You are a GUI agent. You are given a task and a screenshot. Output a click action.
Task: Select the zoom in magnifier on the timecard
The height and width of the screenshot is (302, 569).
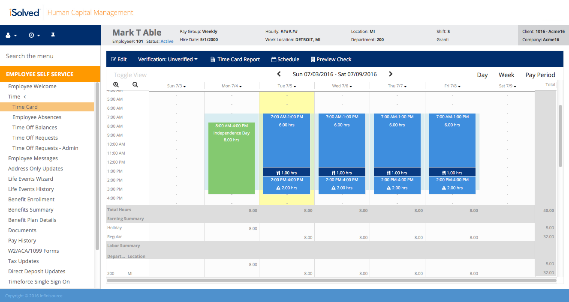click(x=115, y=85)
